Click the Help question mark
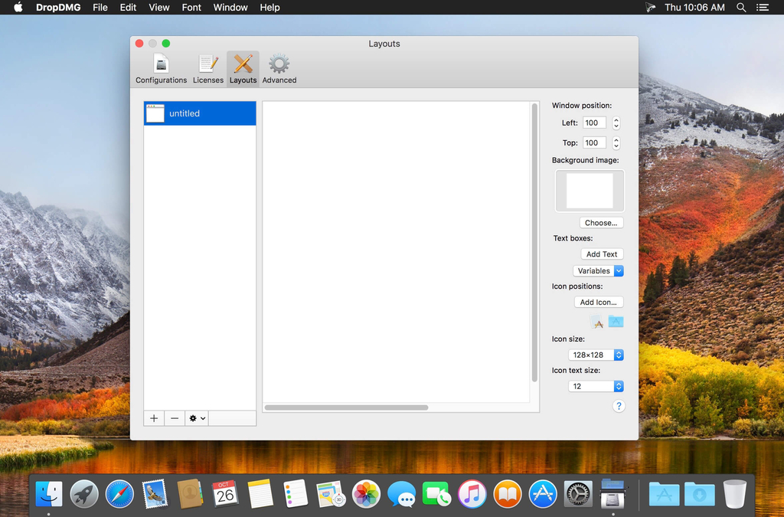The height and width of the screenshot is (517, 784). [x=619, y=406]
